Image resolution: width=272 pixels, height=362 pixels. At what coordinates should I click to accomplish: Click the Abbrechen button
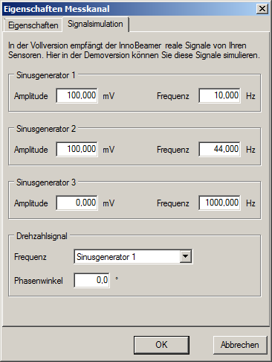click(x=240, y=345)
